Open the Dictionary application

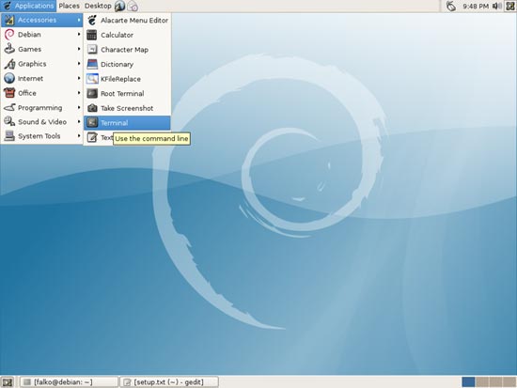click(127, 64)
